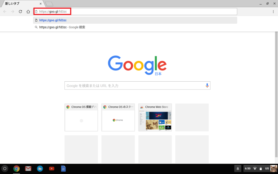
Task: Open Gmail from the shelf
Action: click(28, 169)
